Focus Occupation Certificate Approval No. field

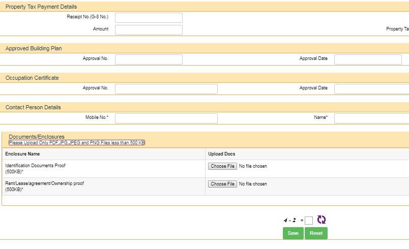(x=166, y=89)
